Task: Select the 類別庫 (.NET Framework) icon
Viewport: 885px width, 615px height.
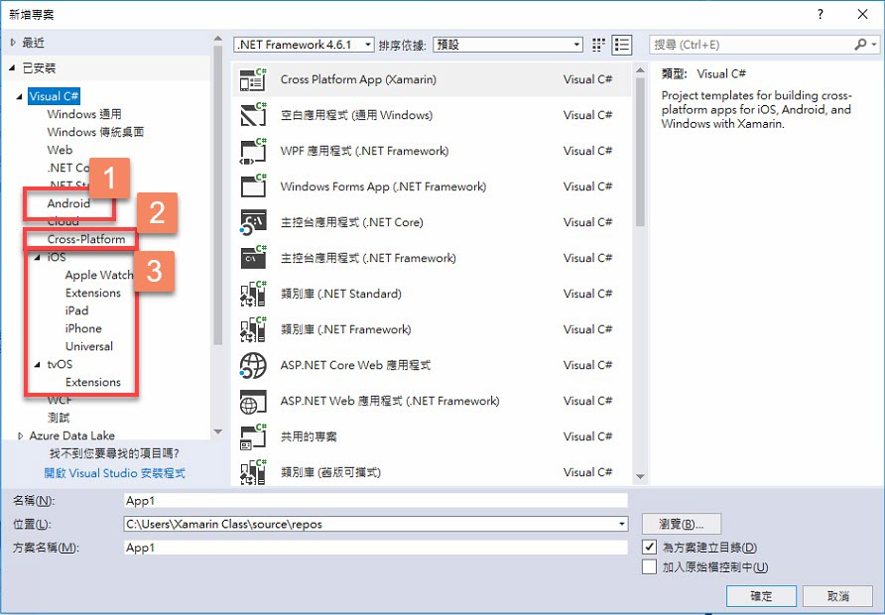Action: (253, 329)
